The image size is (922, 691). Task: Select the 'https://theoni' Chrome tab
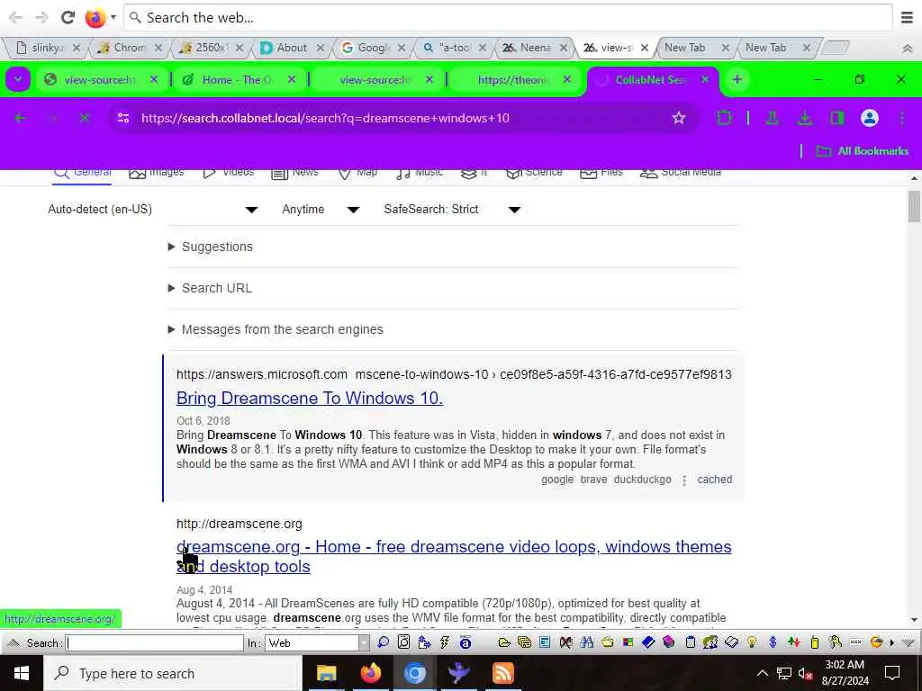tap(512, 79)
